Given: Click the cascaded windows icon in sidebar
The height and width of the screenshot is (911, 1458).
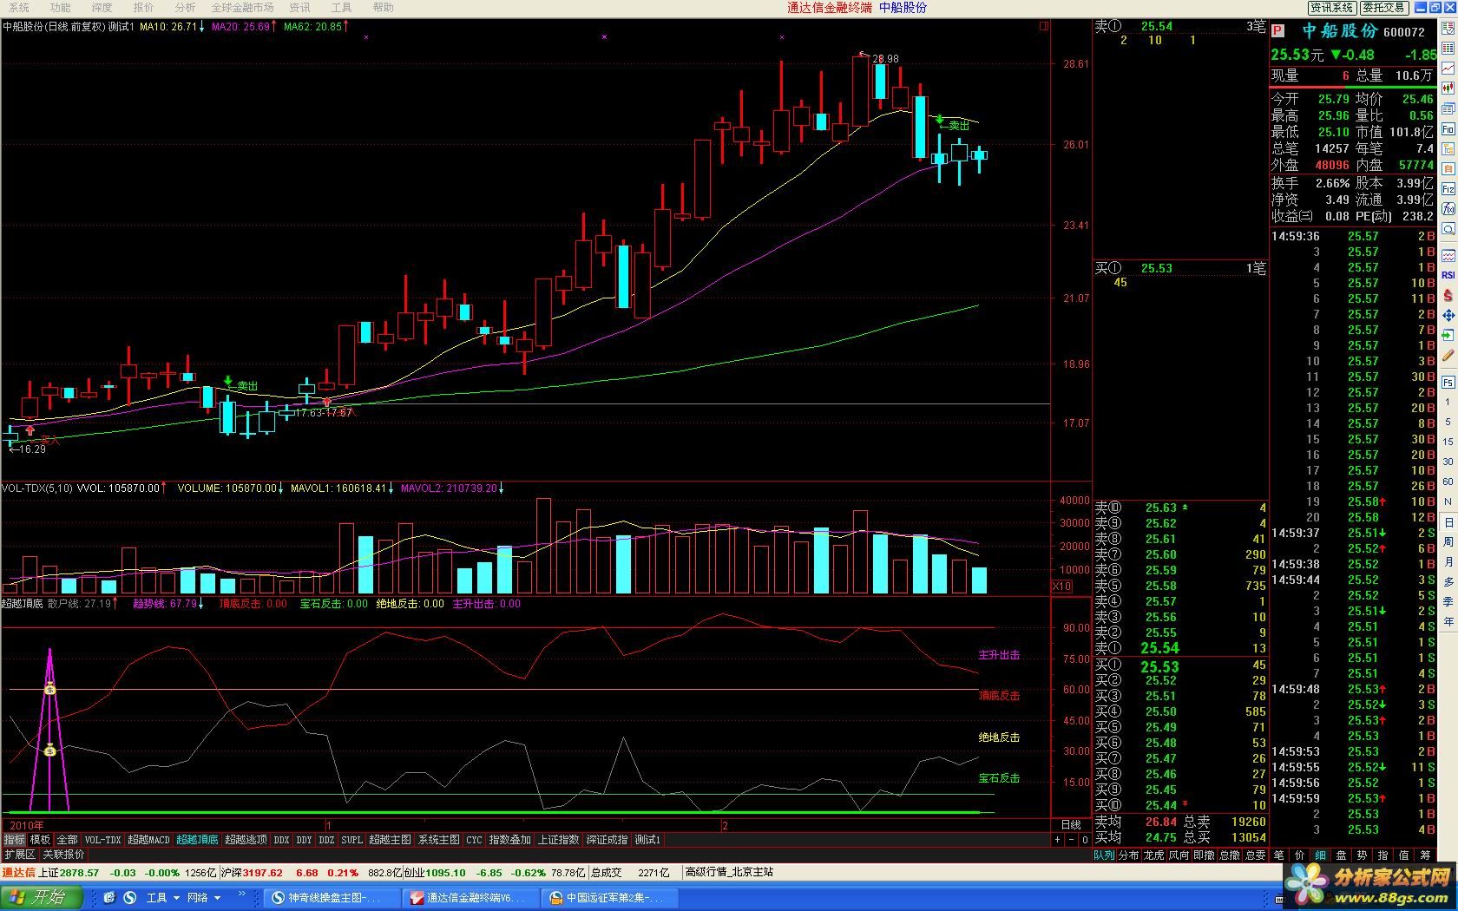Looking at the screenshot, I should coord(1448,108).
